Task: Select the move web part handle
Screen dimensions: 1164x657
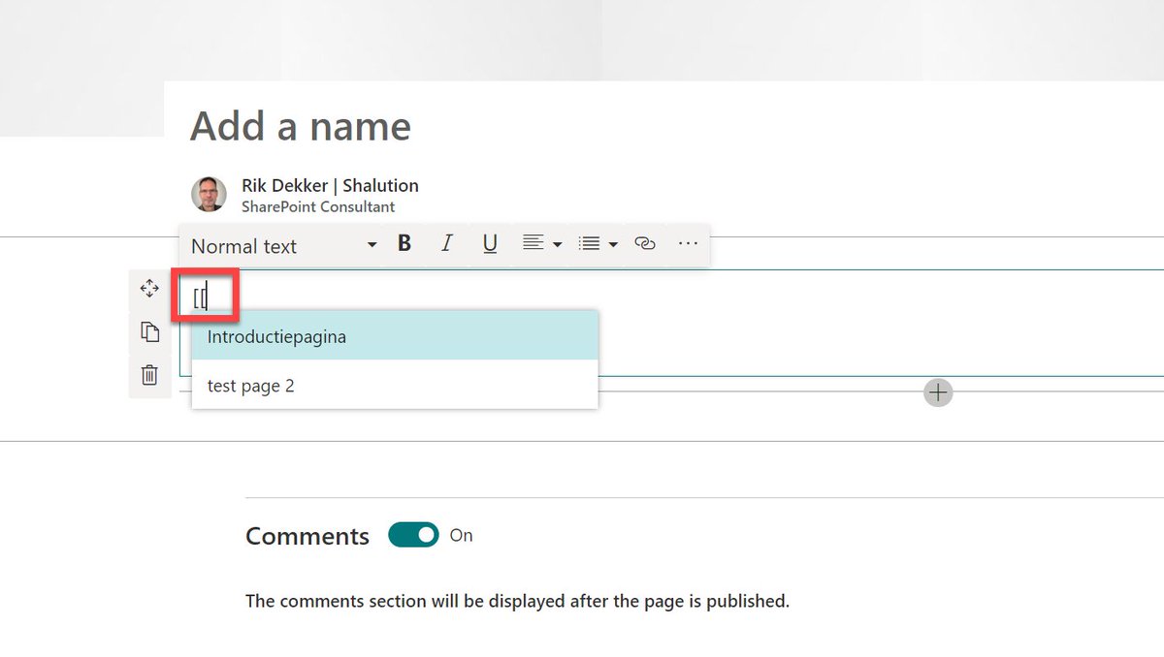Action: point(149,288)
